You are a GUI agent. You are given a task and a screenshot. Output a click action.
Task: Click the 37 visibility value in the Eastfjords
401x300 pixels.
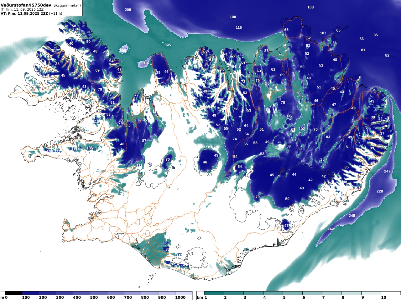[382, 133]
